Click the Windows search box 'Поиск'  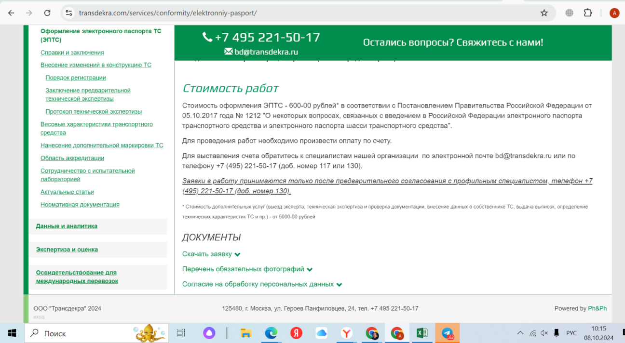point(82,333)
